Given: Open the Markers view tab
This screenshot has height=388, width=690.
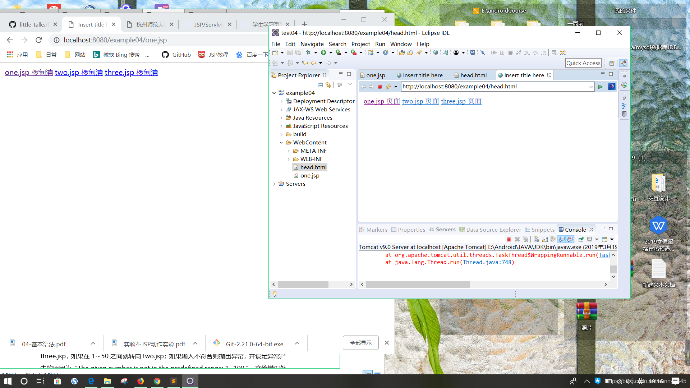Looking at the screenshot, I should point(374,230).
